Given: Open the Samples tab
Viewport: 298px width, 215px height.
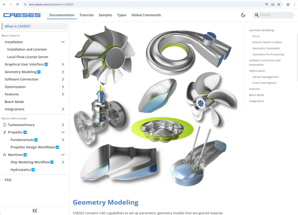Looking at the screenshot, I should [x=105, y=15].
